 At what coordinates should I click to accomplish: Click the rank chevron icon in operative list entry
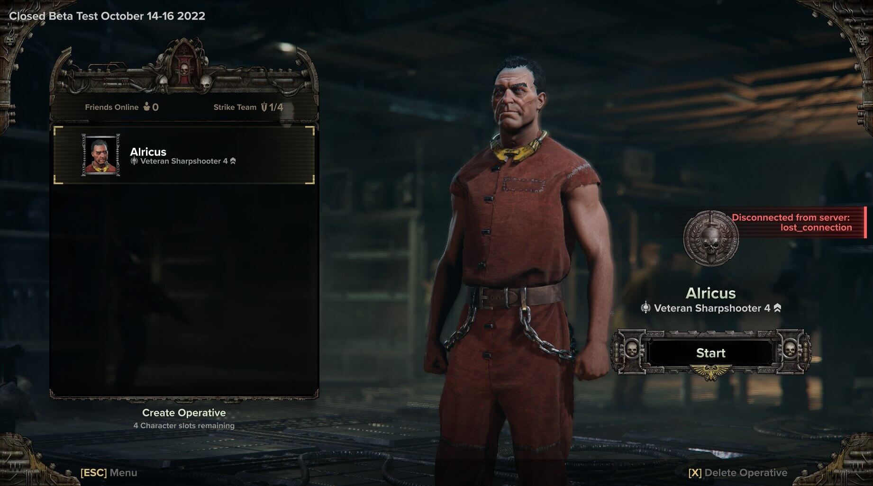click(x=233, y=161)
